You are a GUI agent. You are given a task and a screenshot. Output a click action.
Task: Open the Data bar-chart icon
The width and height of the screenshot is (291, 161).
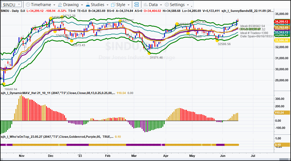point(146,5)
